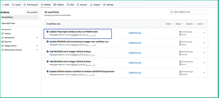The height and width of the screenshot is (98, 219).
Task: Open the Issues tab
Action: (x=16, y=5)
